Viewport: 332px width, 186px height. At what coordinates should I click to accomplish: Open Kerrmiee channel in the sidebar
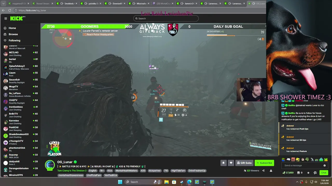(20, 122)
